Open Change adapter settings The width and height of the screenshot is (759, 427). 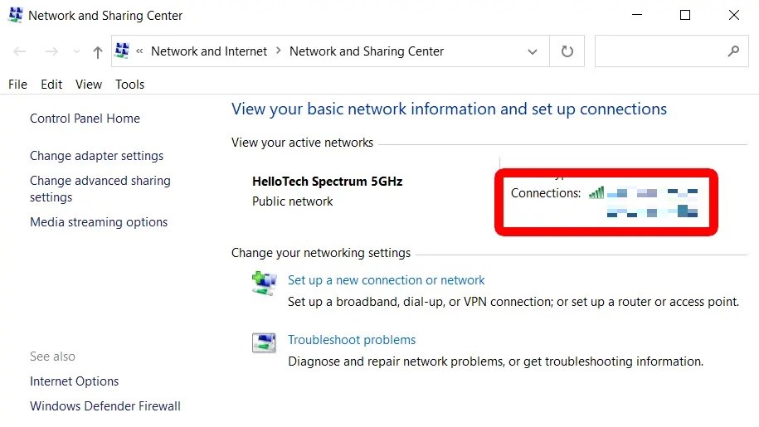click(x=96, y=156)
